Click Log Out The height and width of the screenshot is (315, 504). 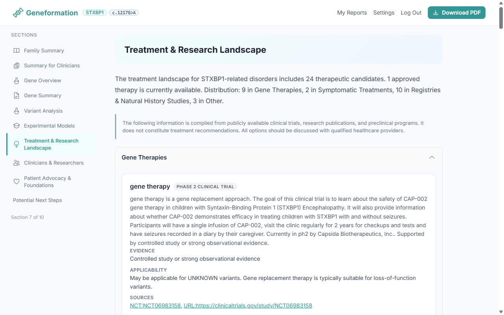(411, 13)
